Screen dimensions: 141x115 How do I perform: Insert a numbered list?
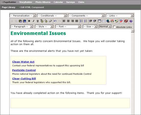(86, 21)
